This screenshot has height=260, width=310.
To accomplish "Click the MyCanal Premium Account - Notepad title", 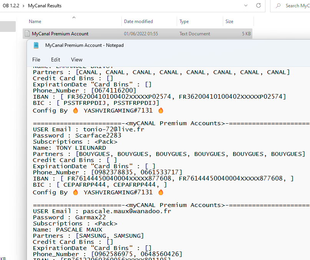I will click(85, 45).
